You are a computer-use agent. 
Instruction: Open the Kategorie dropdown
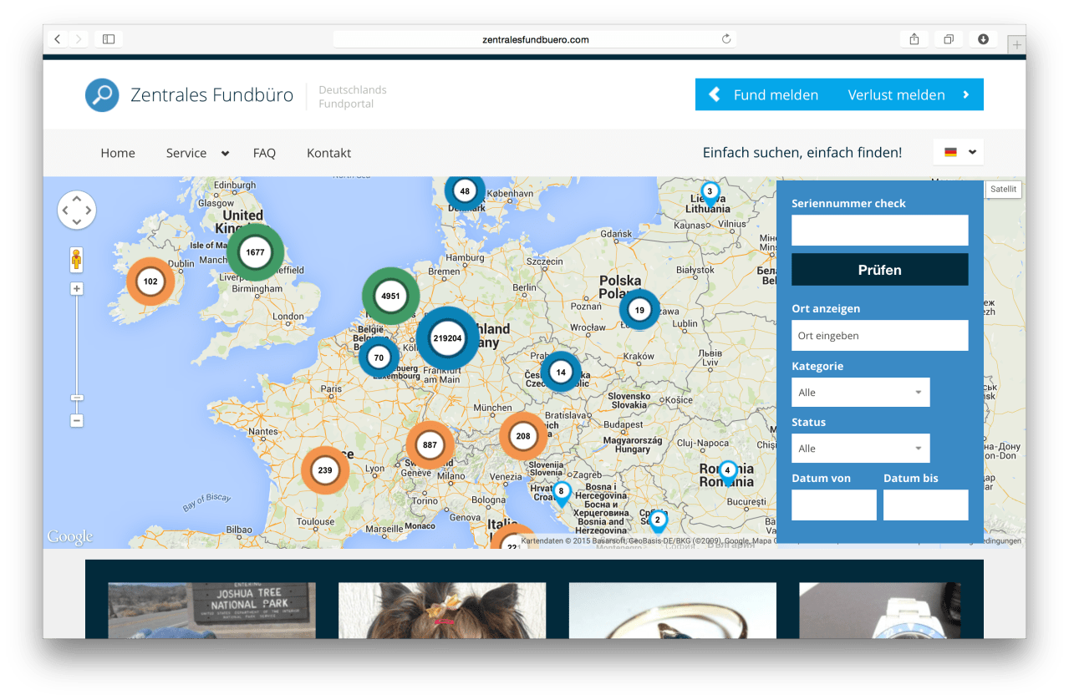(x=860, y=393)
